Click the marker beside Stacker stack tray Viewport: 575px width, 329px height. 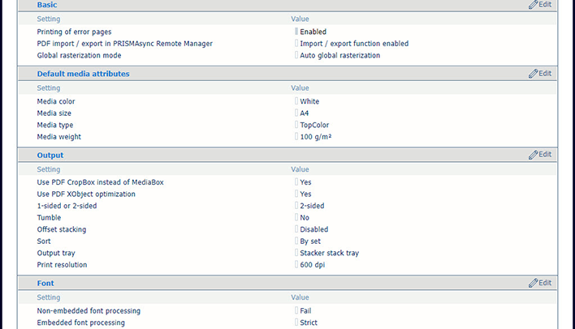coord(296,253)
